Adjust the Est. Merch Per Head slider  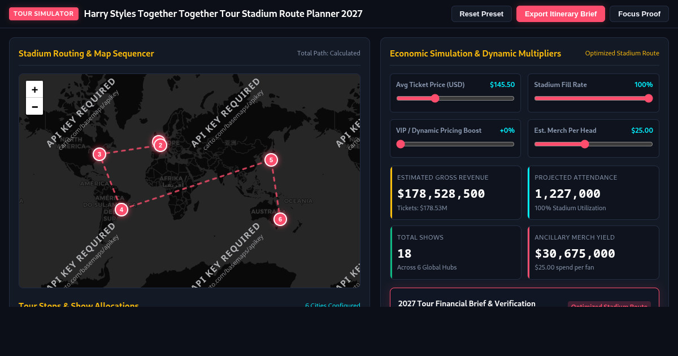tap(593, 144)
